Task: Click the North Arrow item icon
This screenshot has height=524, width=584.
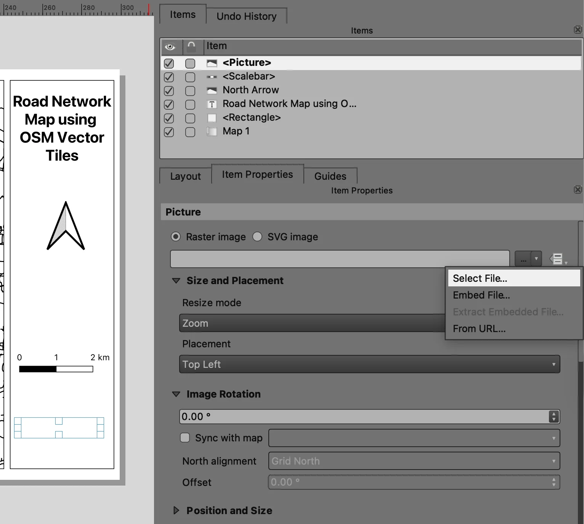Action: [212, 90]
